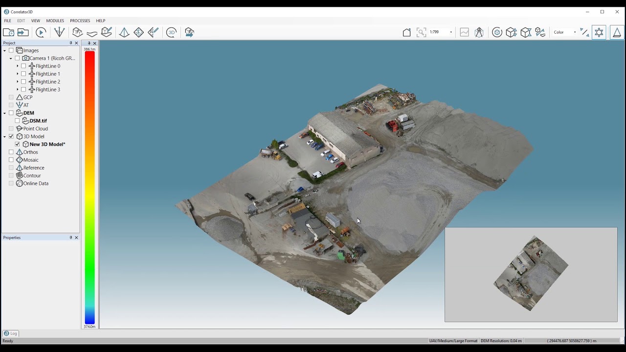Open the VIEW menu
Viewport: 626px width, 352px height.
(36, 21)
